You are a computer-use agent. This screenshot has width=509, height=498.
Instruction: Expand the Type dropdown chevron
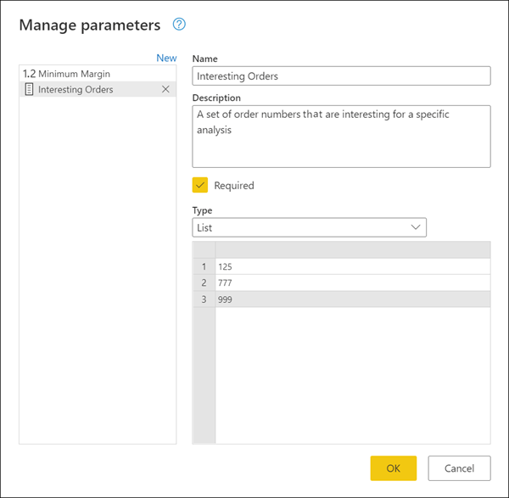click(x=416, y=227)
